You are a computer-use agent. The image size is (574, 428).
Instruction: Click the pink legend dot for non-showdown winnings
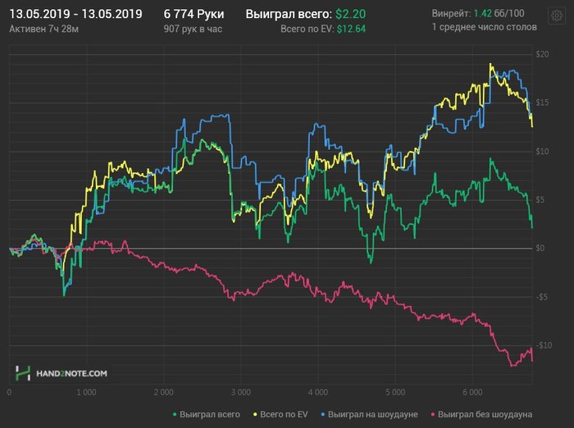point(433,415)
